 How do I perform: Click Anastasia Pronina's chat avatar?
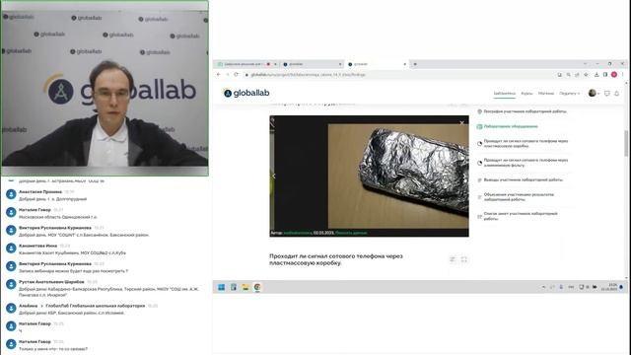coord(11,194)
